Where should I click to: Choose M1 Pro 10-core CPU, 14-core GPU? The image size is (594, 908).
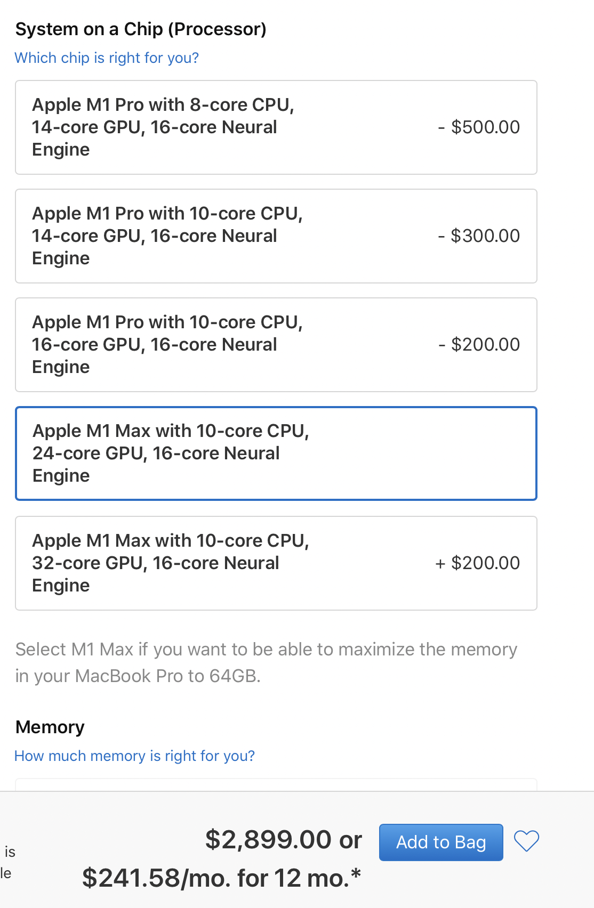(276, 236)
